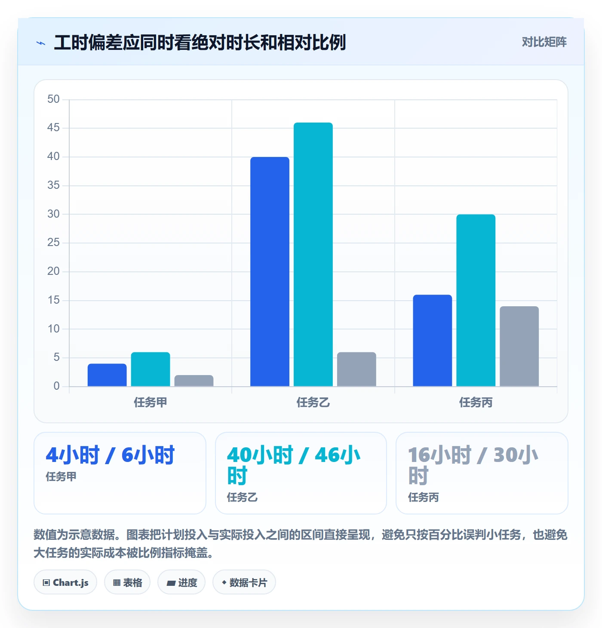Screen dimensions: 602x628
Task: Click the 任务甲 x-axis label
Action: (x=150, y=403)
